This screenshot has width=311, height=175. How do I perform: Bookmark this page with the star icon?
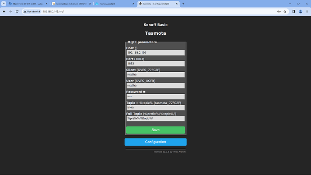click(x=285, y=12)
